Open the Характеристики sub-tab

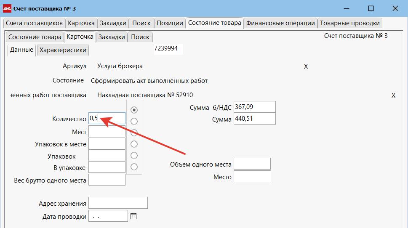point(63,50)
